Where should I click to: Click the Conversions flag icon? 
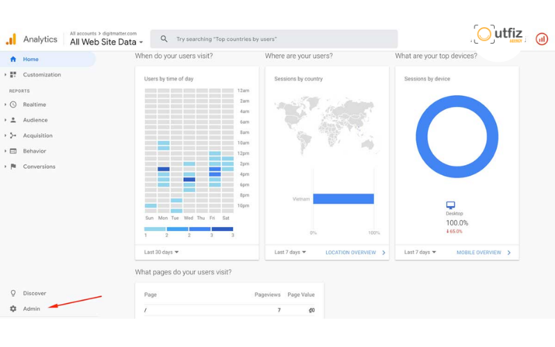(x=13, y=167)
